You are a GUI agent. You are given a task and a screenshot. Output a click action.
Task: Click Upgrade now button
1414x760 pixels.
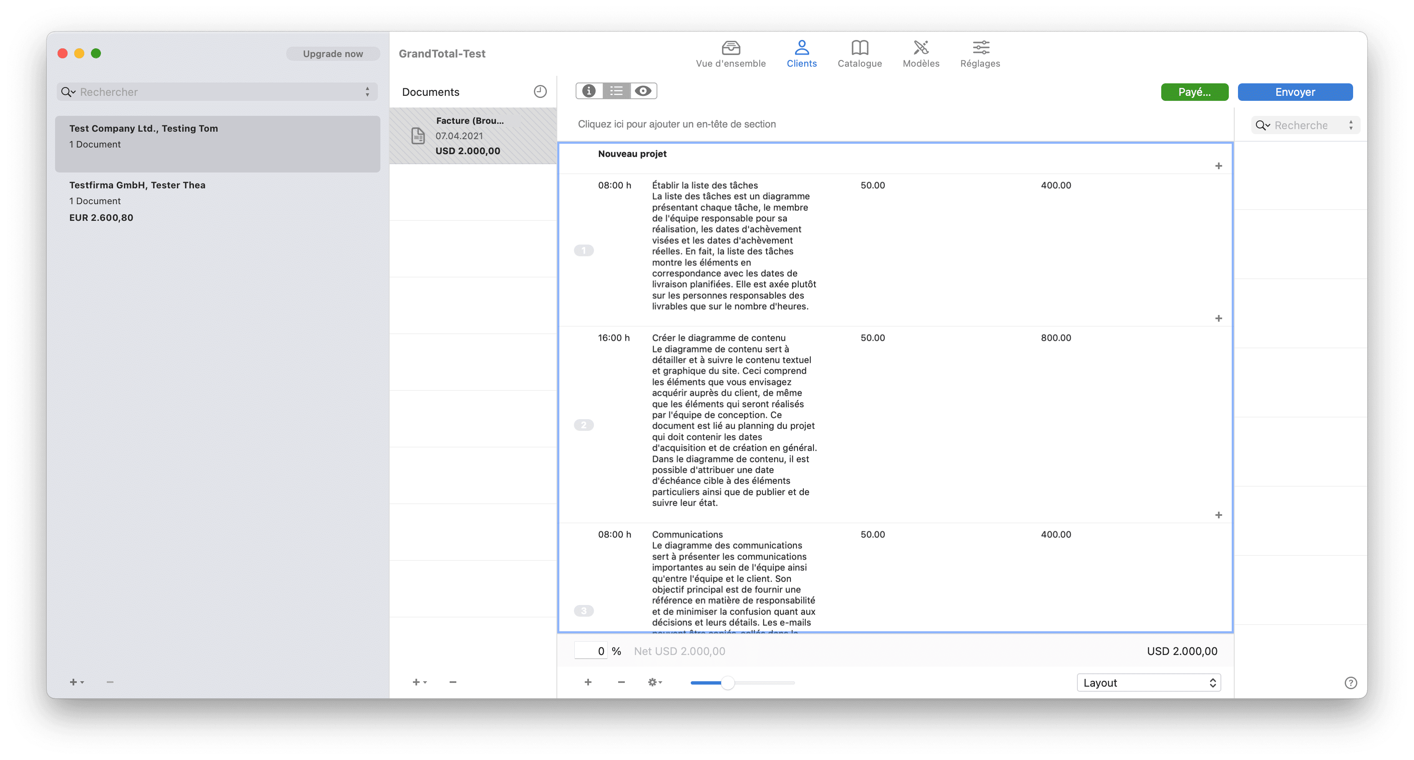[x=332, y=54]
